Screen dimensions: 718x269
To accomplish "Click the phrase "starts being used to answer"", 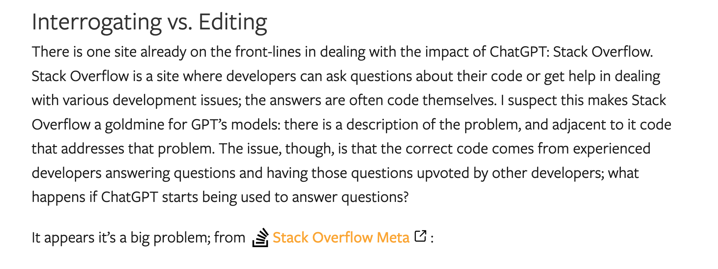I will click(250, 197).
